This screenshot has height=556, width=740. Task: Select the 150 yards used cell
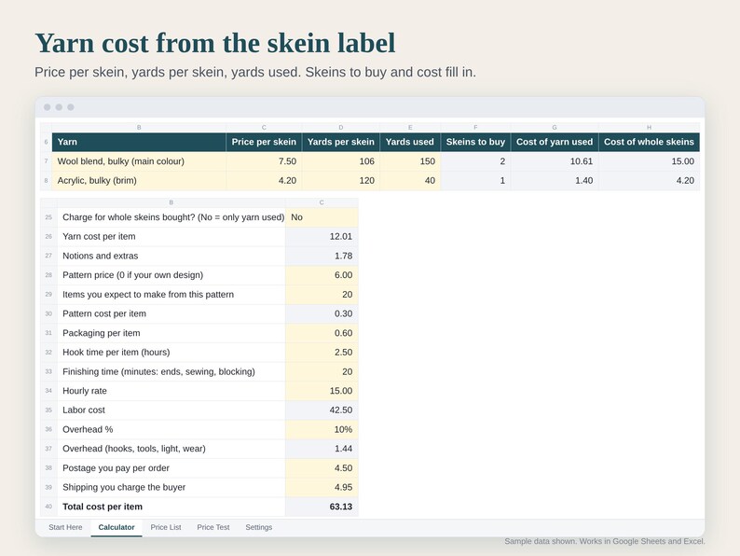tap(410, 161)
